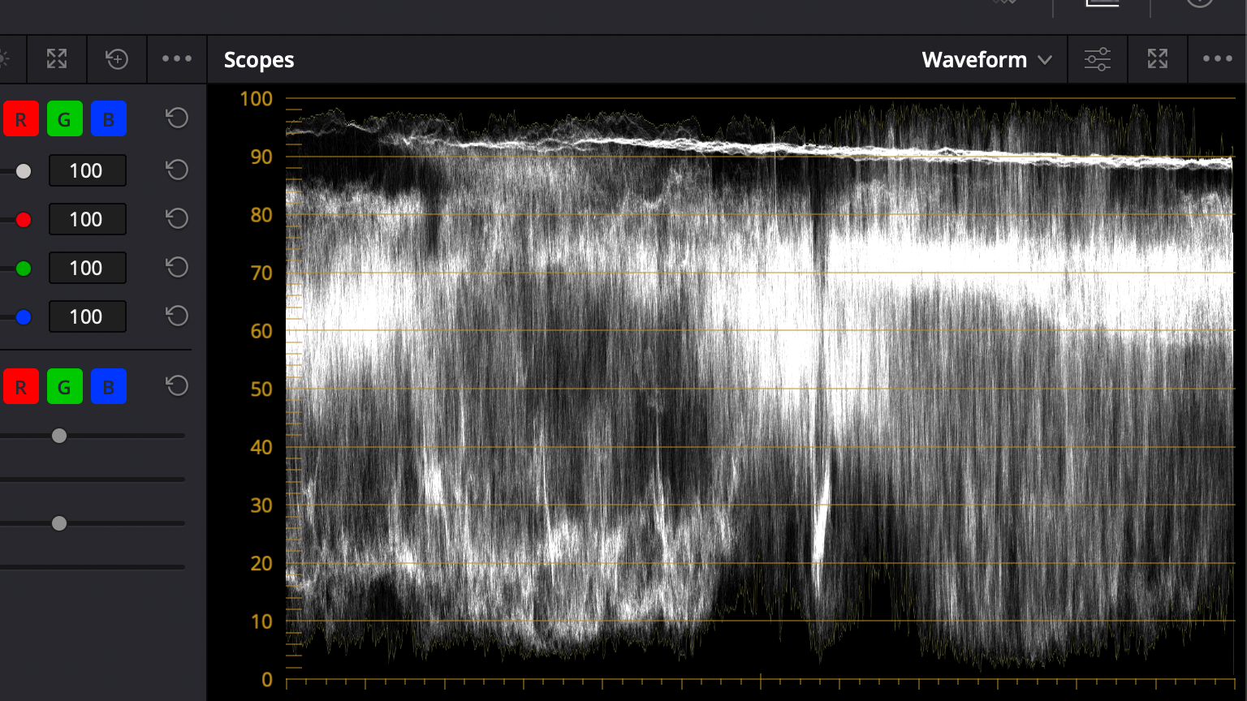The image size is (1247, 701).
Task: Click the green channel 100 value field
Action: coord(87,268)
